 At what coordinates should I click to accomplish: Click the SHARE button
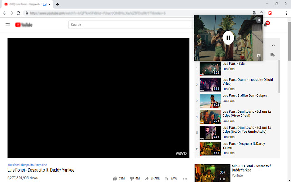coord(152,178)
